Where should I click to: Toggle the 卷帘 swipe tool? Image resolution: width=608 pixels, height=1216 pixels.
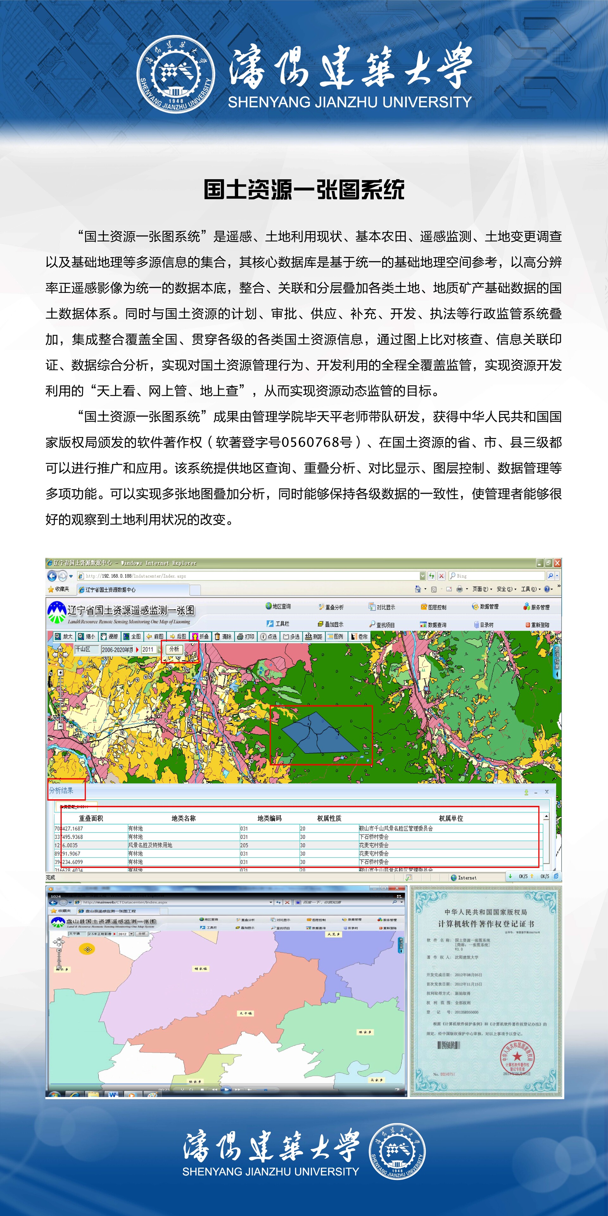coord(359,636)
